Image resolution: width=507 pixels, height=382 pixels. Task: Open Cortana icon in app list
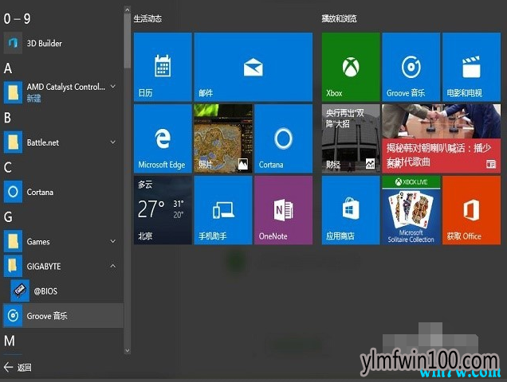(x=13, y=192)
